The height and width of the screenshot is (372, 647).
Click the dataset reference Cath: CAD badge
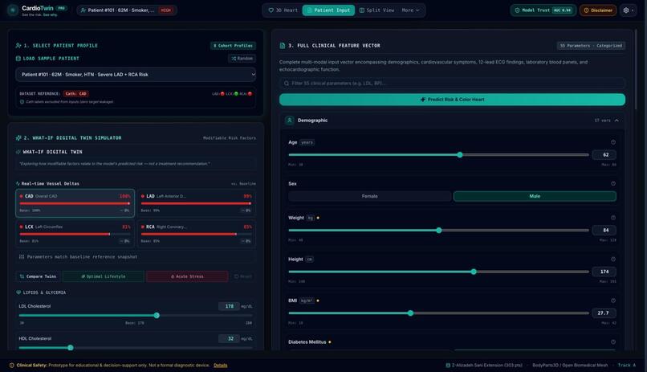76,94
